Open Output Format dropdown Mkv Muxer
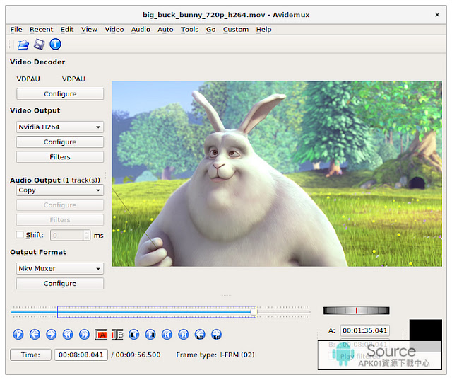The height and width of the screenshot is (380, 452). pyautogui.click(x=60, y=268)
